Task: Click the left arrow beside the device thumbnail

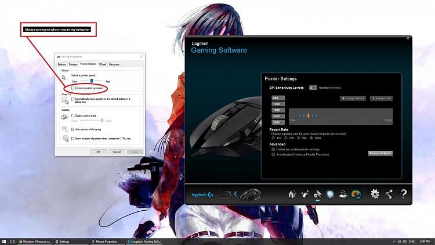Action: click(x=235, y=194)
